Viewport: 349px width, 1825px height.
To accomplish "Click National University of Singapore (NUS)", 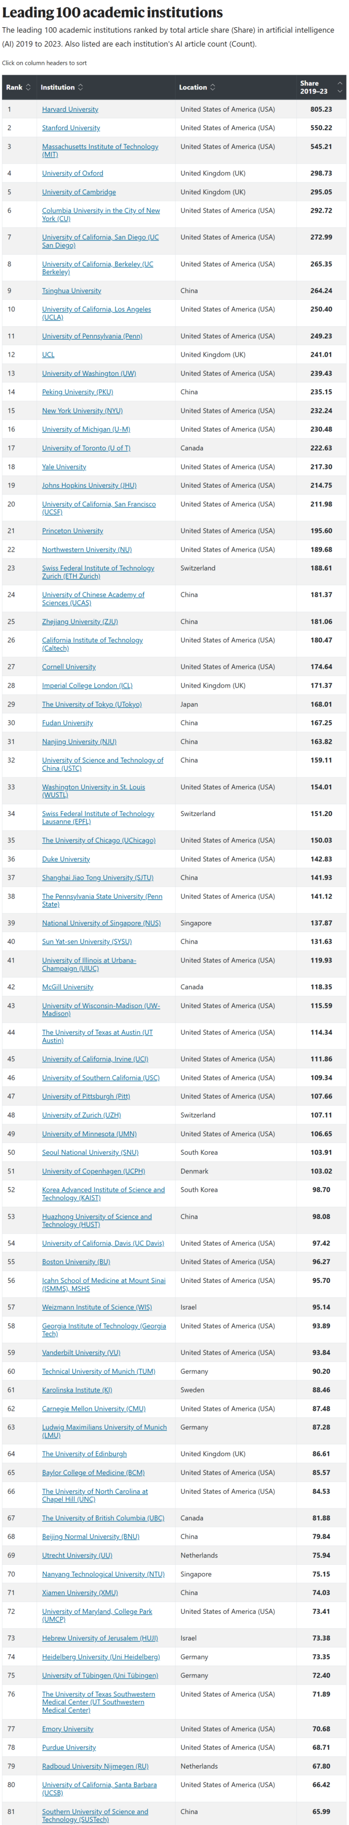I will point(101,923).
